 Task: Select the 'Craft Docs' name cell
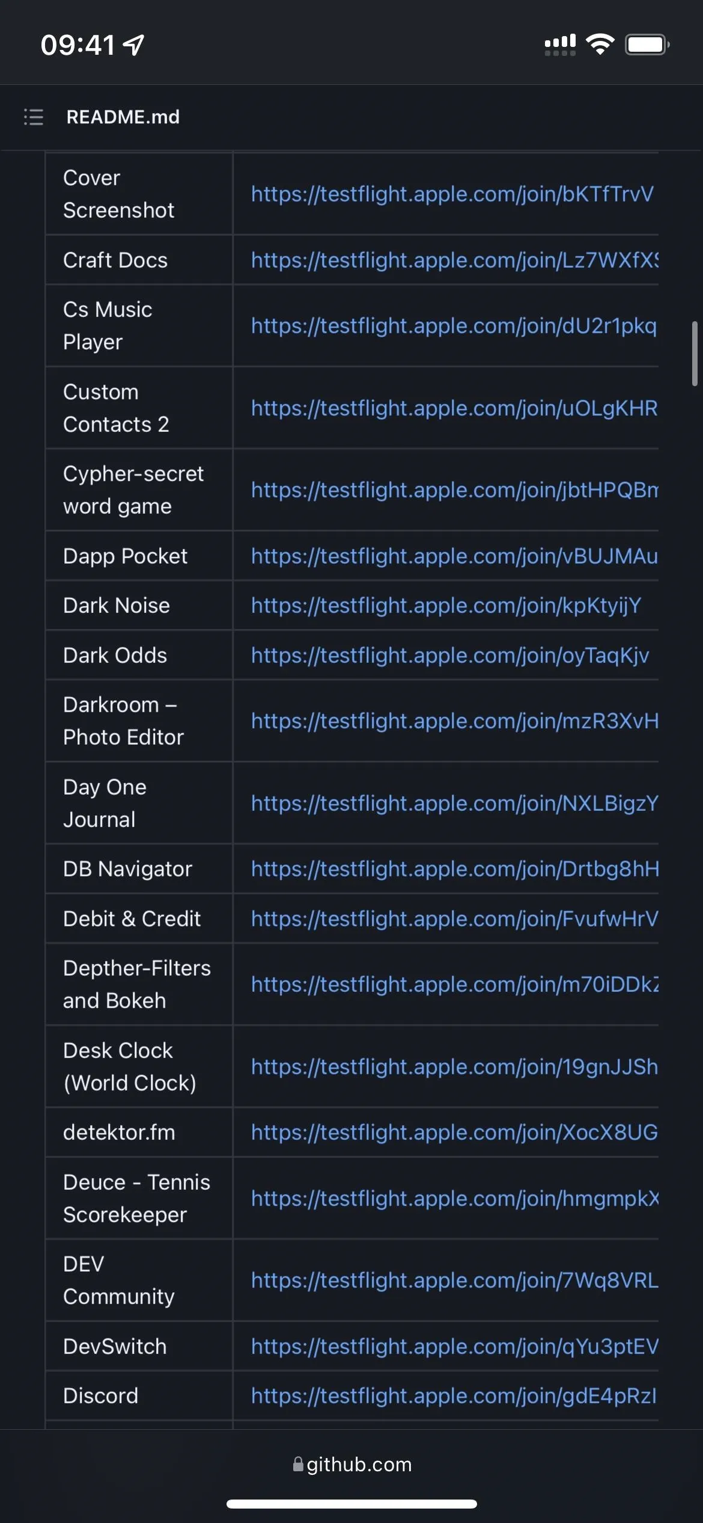pyautogui.click(x=139, y=260)
